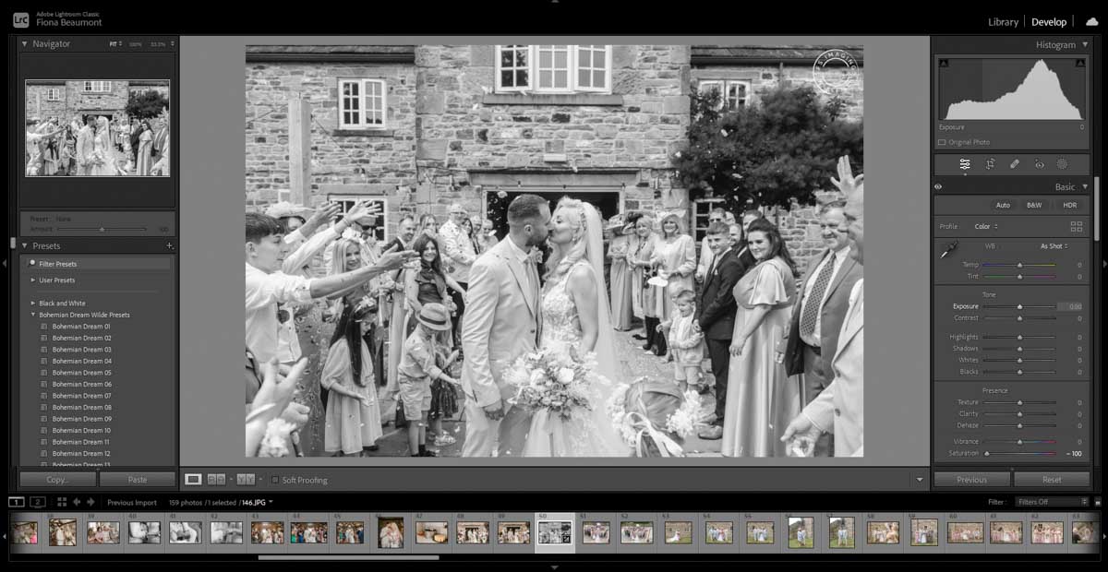
Task: Collapse the Navigator panel
Action: pos(25,43)
